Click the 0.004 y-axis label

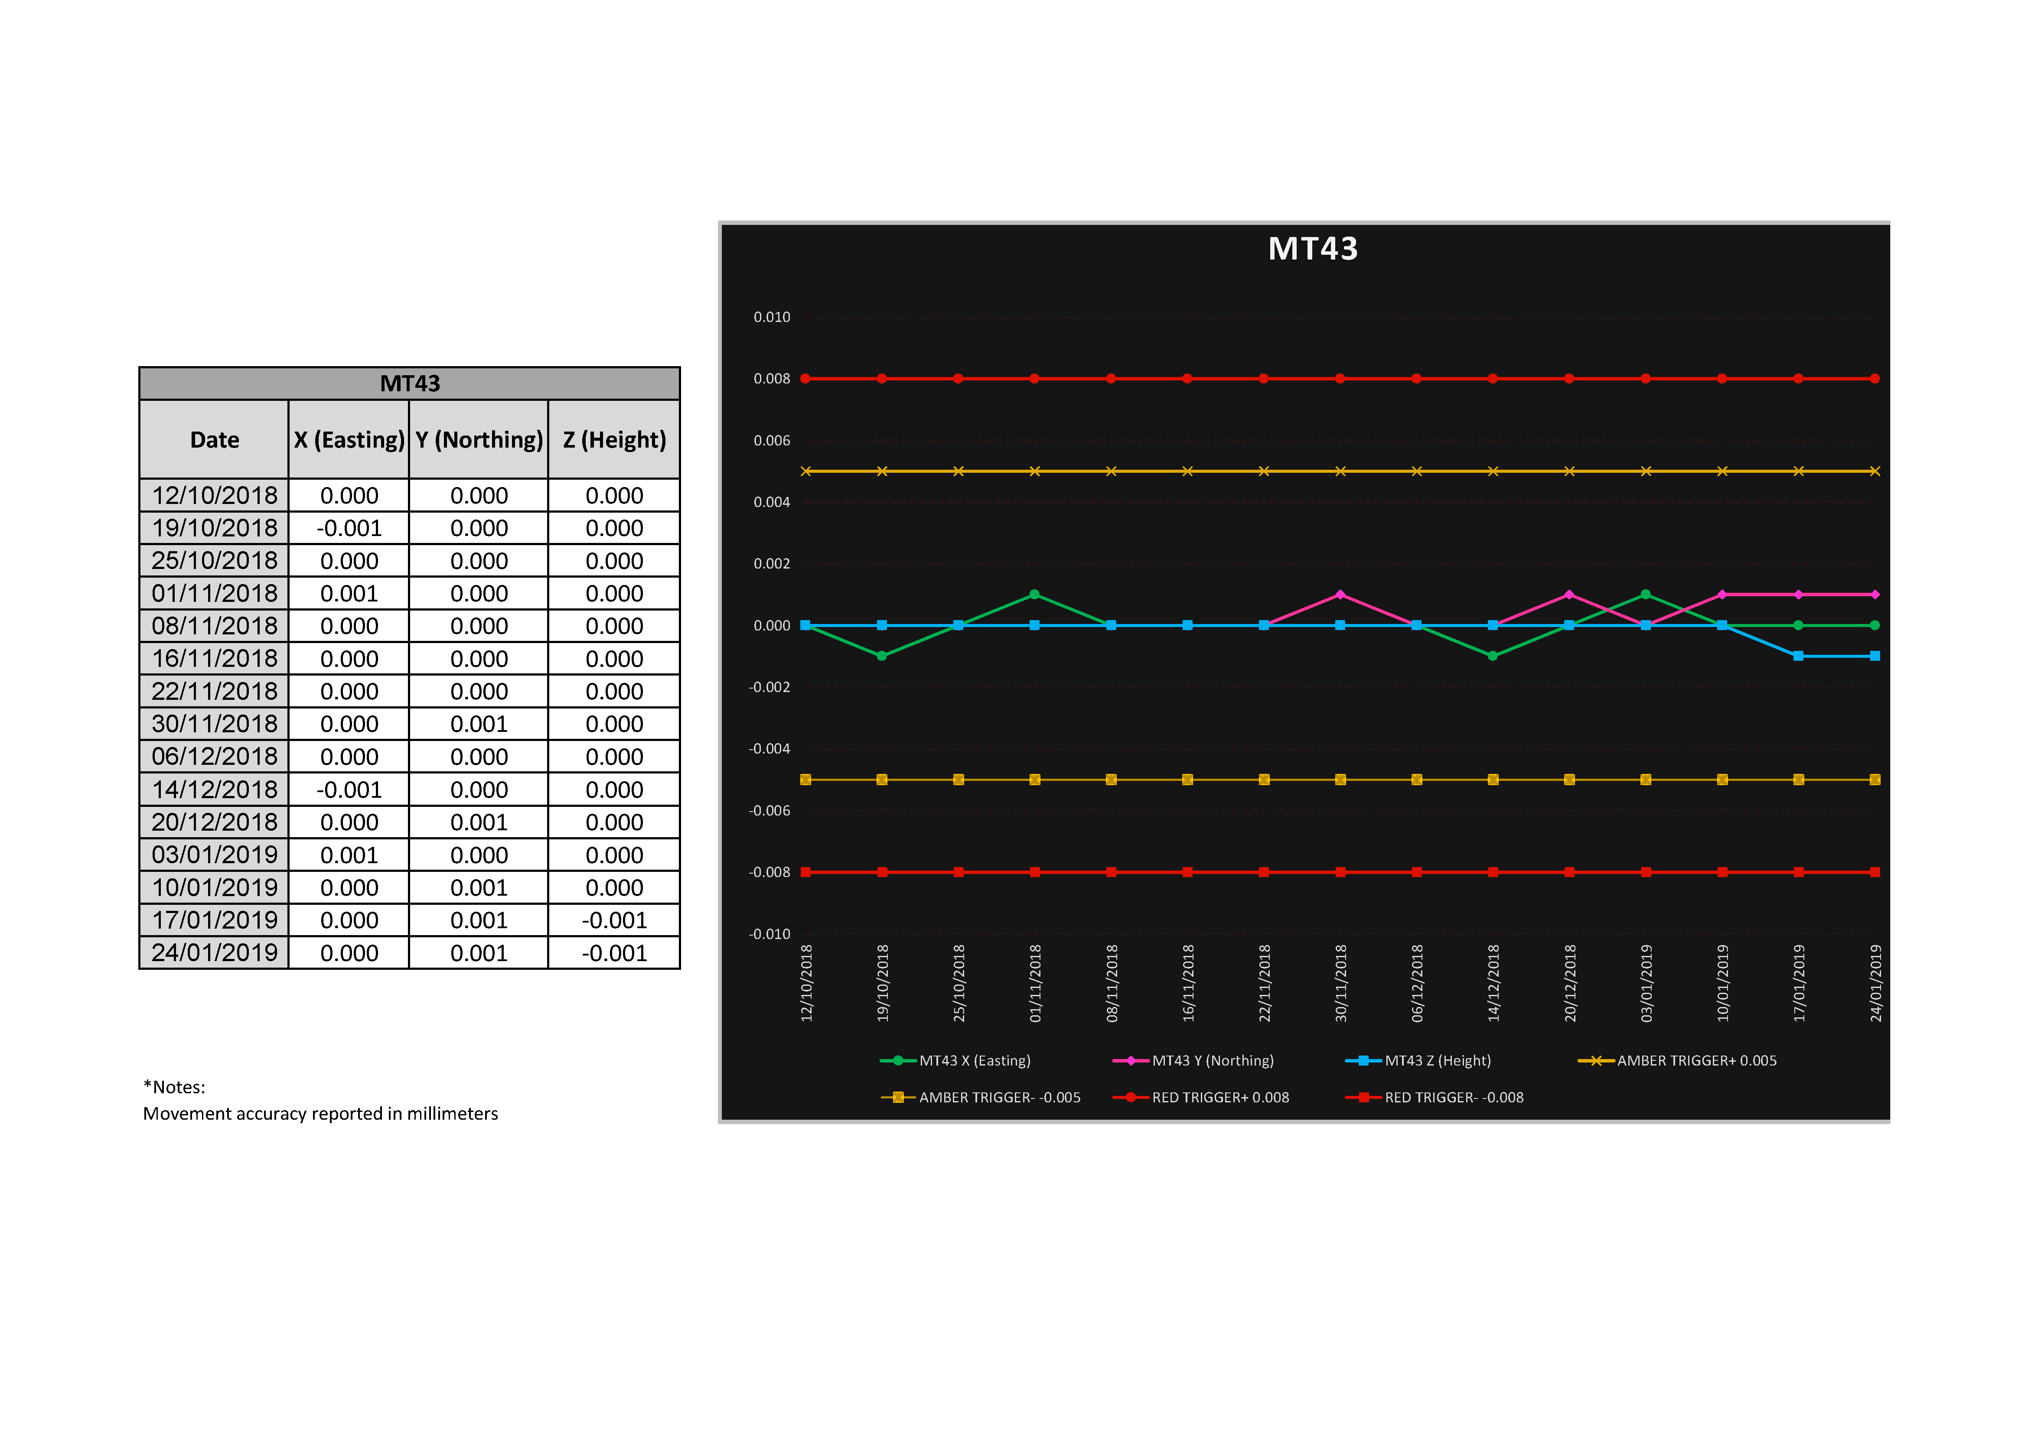tap(771, 502)
